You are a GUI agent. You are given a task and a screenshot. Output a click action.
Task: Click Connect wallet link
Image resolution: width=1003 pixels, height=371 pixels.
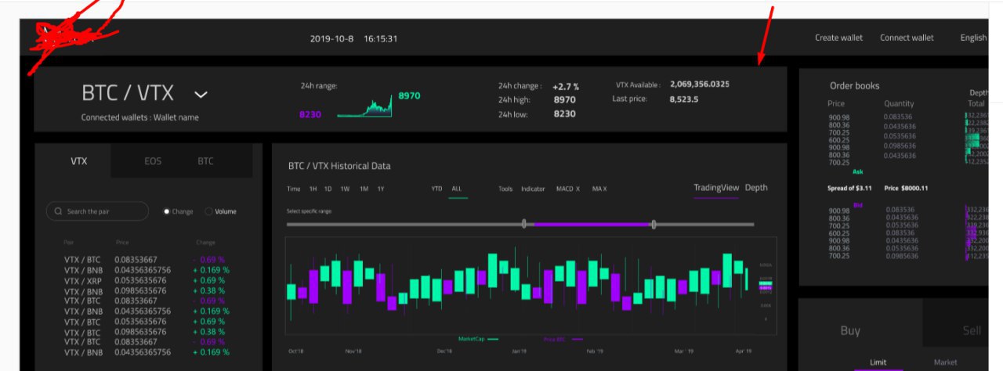tap(907, 38)
